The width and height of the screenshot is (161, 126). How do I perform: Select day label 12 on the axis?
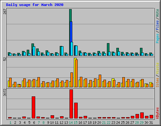coord(61,123)
